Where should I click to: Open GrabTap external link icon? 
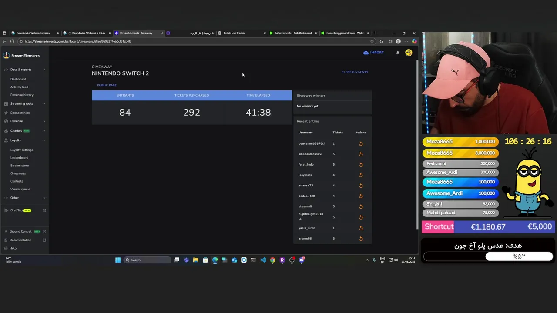pos(44,210)
